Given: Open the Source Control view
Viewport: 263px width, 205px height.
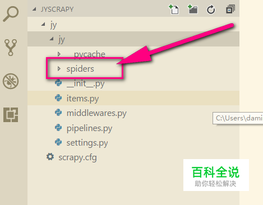Looking at the screenshot, I should [x=11, y=48].
